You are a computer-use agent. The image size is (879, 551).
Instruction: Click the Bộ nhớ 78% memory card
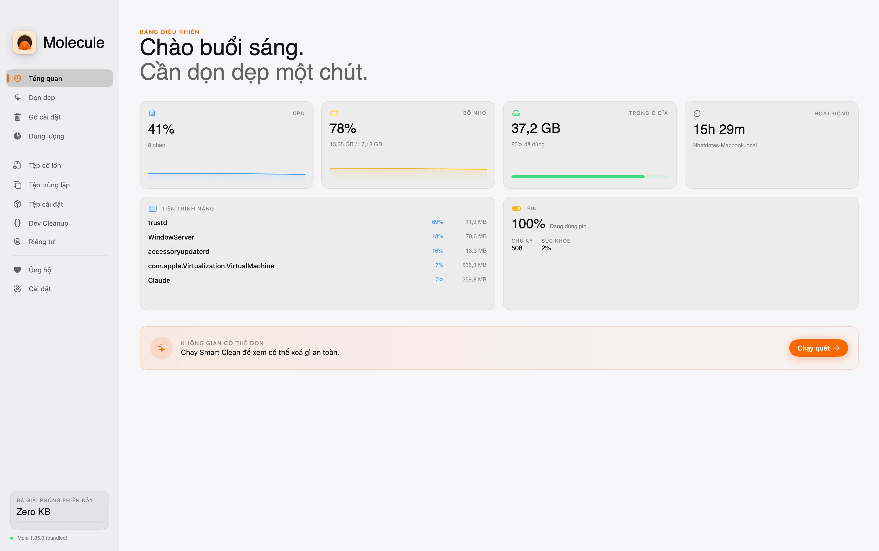[408, 145]
